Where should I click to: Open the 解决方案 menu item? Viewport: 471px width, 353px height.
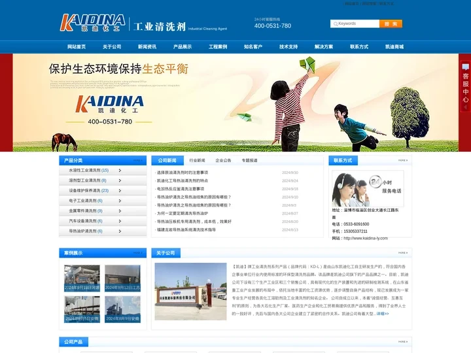(x=324, y=47)
